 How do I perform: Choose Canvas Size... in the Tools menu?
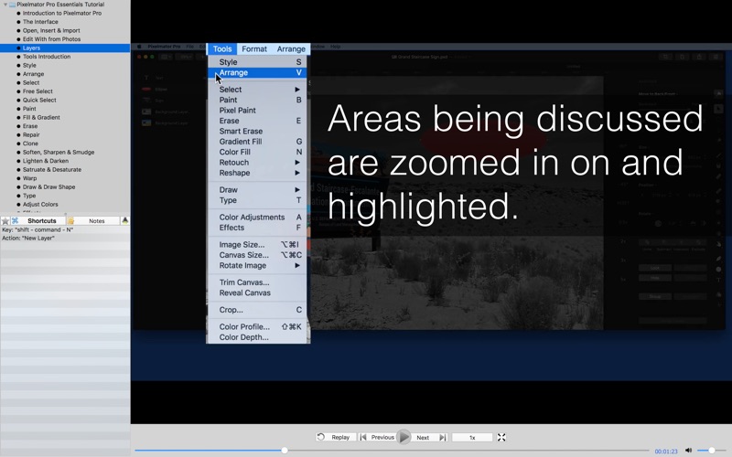click(258, 255)
